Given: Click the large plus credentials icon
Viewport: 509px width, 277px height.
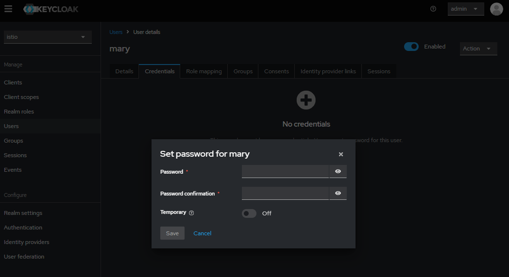Looking at the screenshot, I should click(306, 100).
